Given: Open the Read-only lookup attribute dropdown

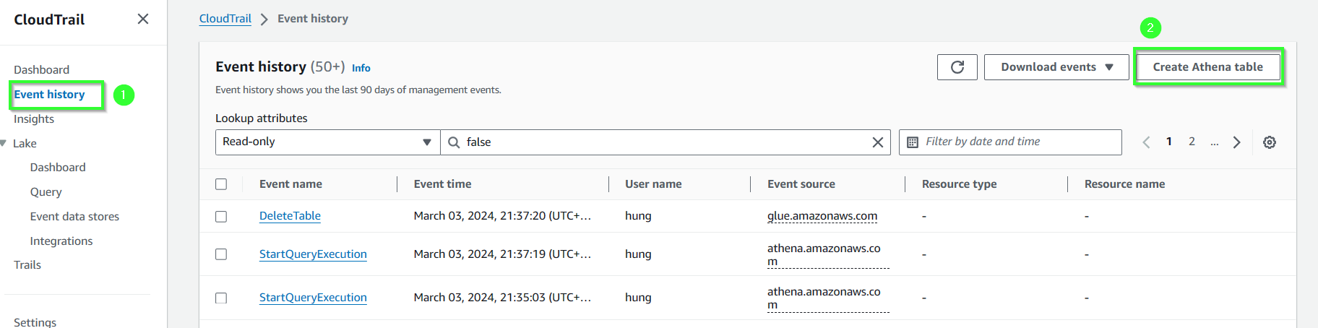Looking at the screenshot, I should (x=327, y=142).
